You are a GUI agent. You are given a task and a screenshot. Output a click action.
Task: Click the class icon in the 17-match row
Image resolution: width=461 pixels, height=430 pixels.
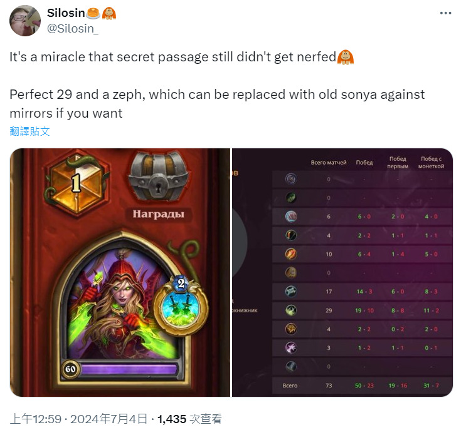pyautogui.click(x=291, y=292)
